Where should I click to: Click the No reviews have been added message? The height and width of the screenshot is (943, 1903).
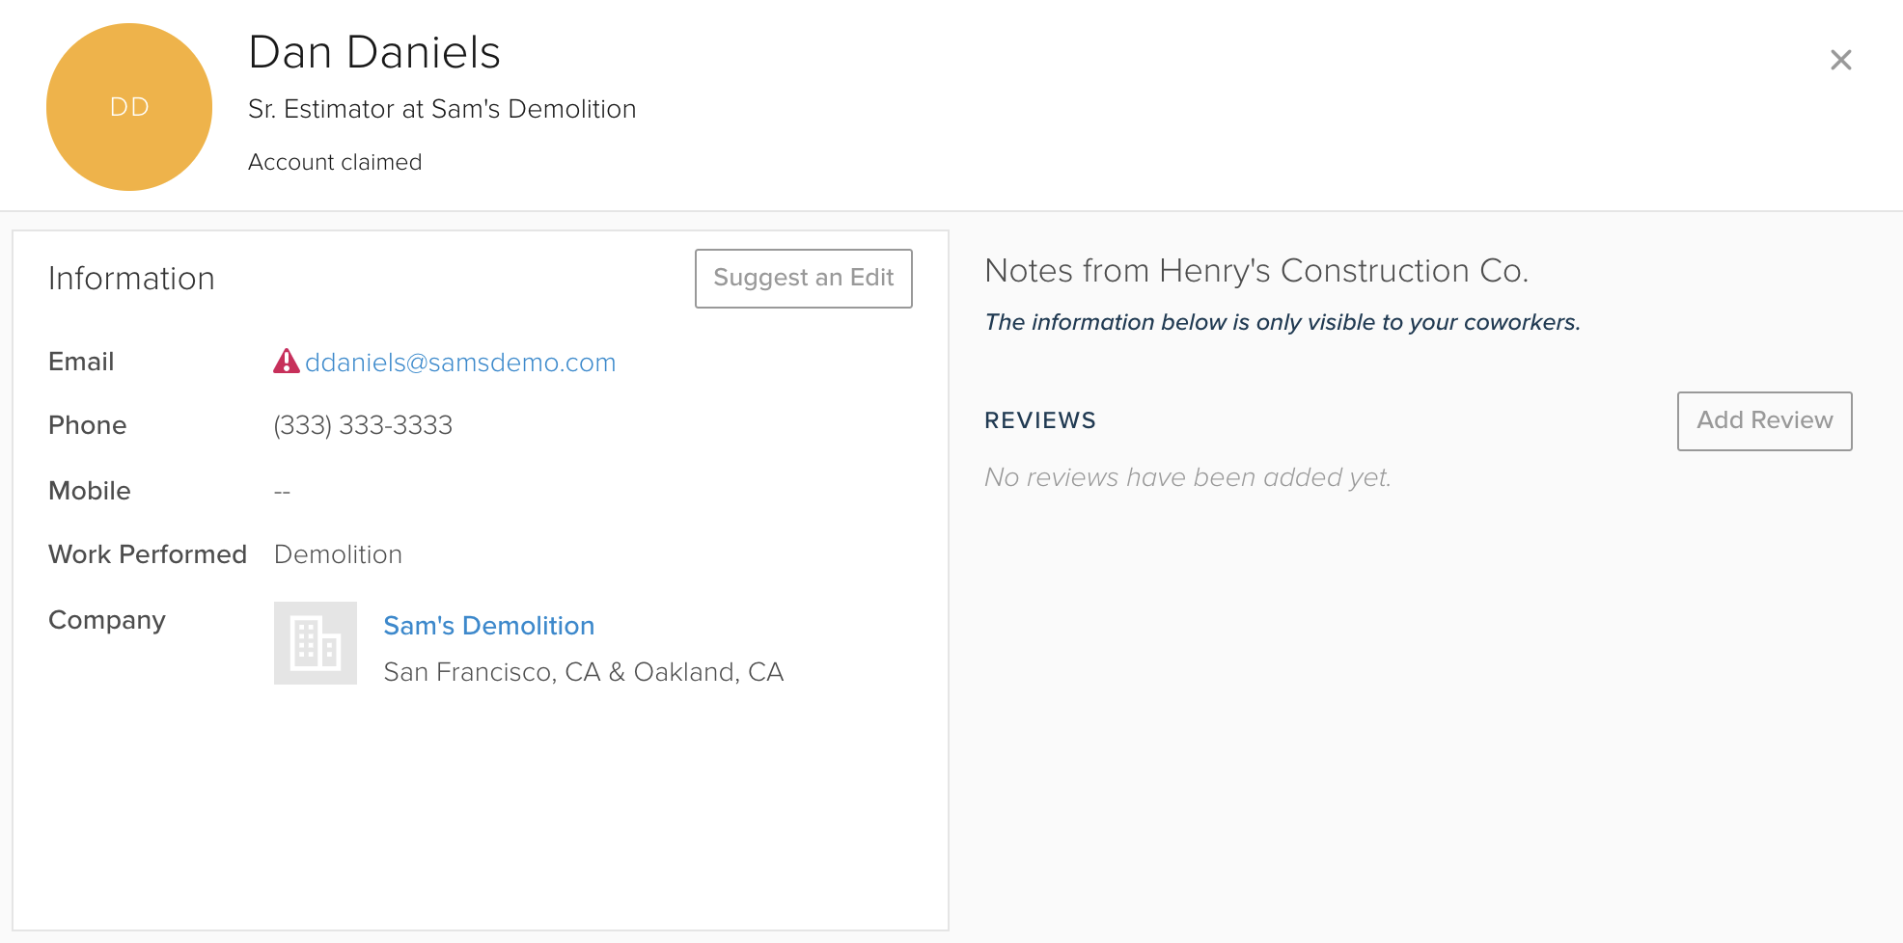coord(1187,477)
